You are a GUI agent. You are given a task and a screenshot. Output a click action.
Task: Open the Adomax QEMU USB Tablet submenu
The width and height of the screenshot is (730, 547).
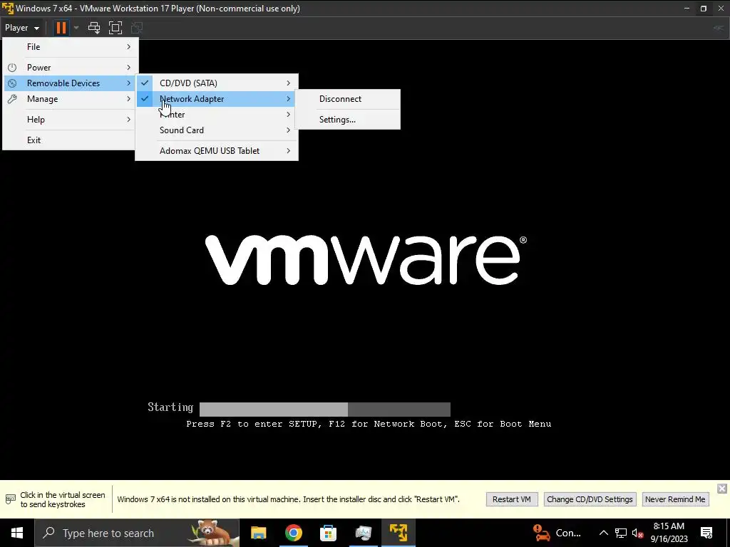point(217,151)
